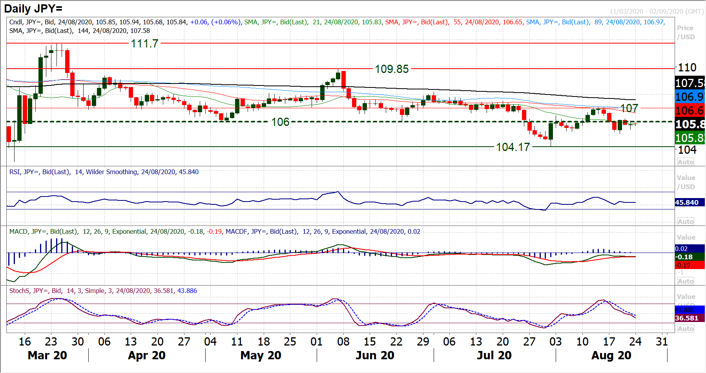Click the date 31 on the time axis
Image resolution: width=706 pixels, height=373 pixels.
(662, 342)
